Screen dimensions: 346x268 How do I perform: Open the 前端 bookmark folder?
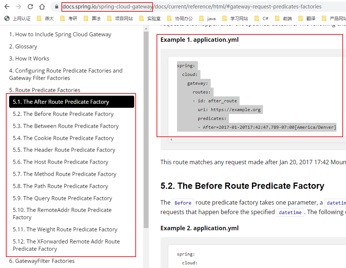coord(283,19)
